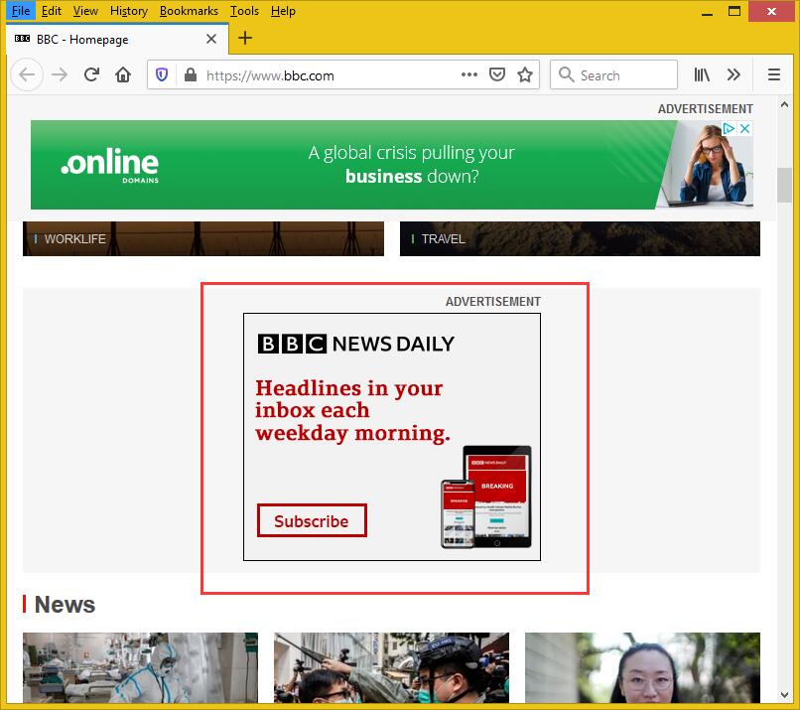Reload the current page
Screen dimensions: 800x710
coord(91,75)
